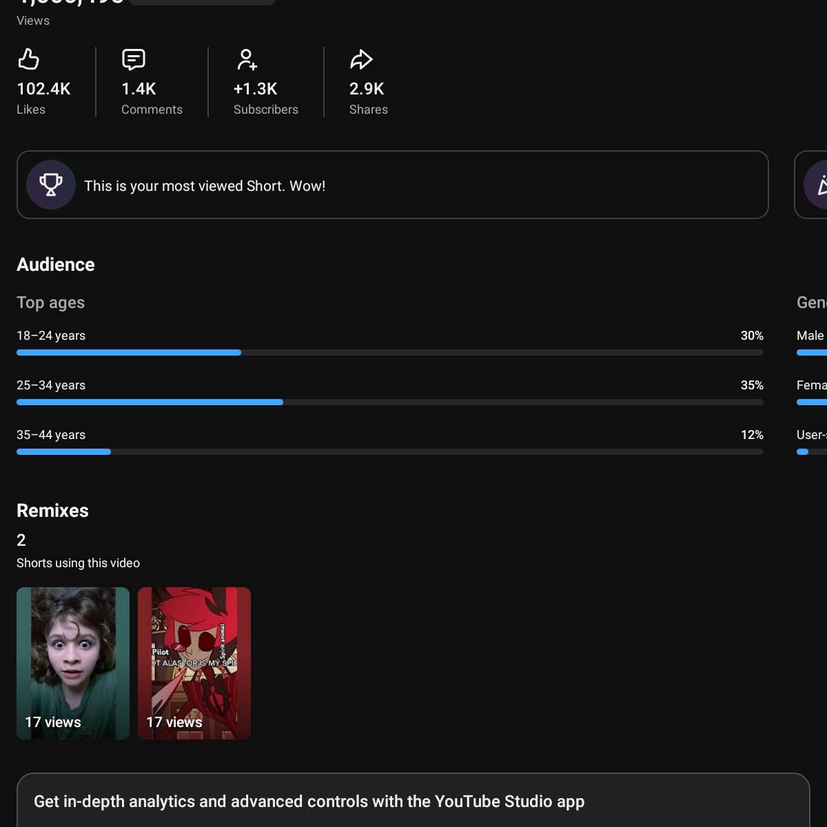This screenshot has height=827, width=827.
Task: Click the +1.3K Subscribers count
Action: (x=255, y=89)
